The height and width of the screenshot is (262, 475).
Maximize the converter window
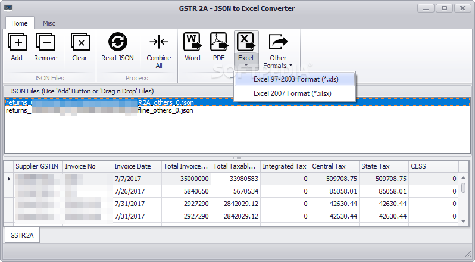click(x=444, y=8)
